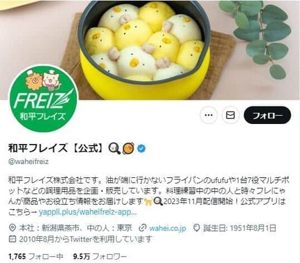Click the 誕生日: 1951年8月1日 birthday text

coord(240,228)
